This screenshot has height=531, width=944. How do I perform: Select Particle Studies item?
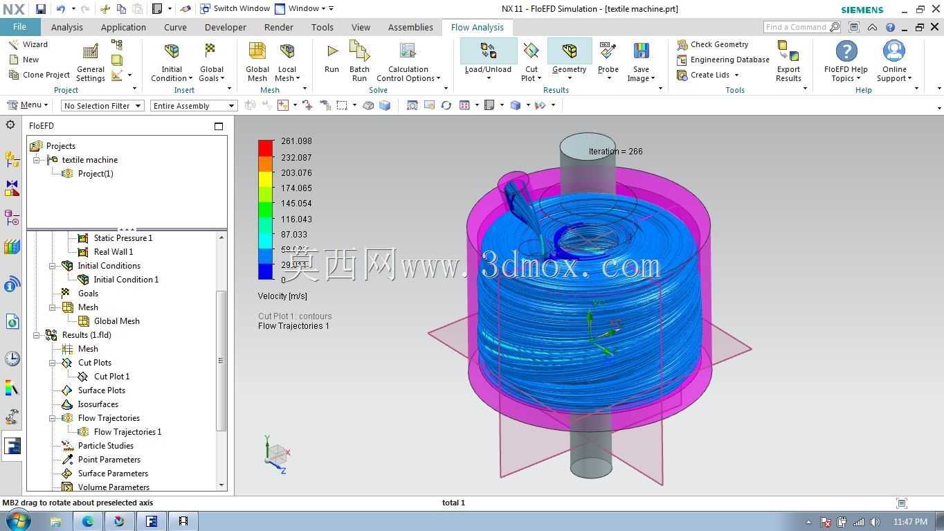(105, 446)
